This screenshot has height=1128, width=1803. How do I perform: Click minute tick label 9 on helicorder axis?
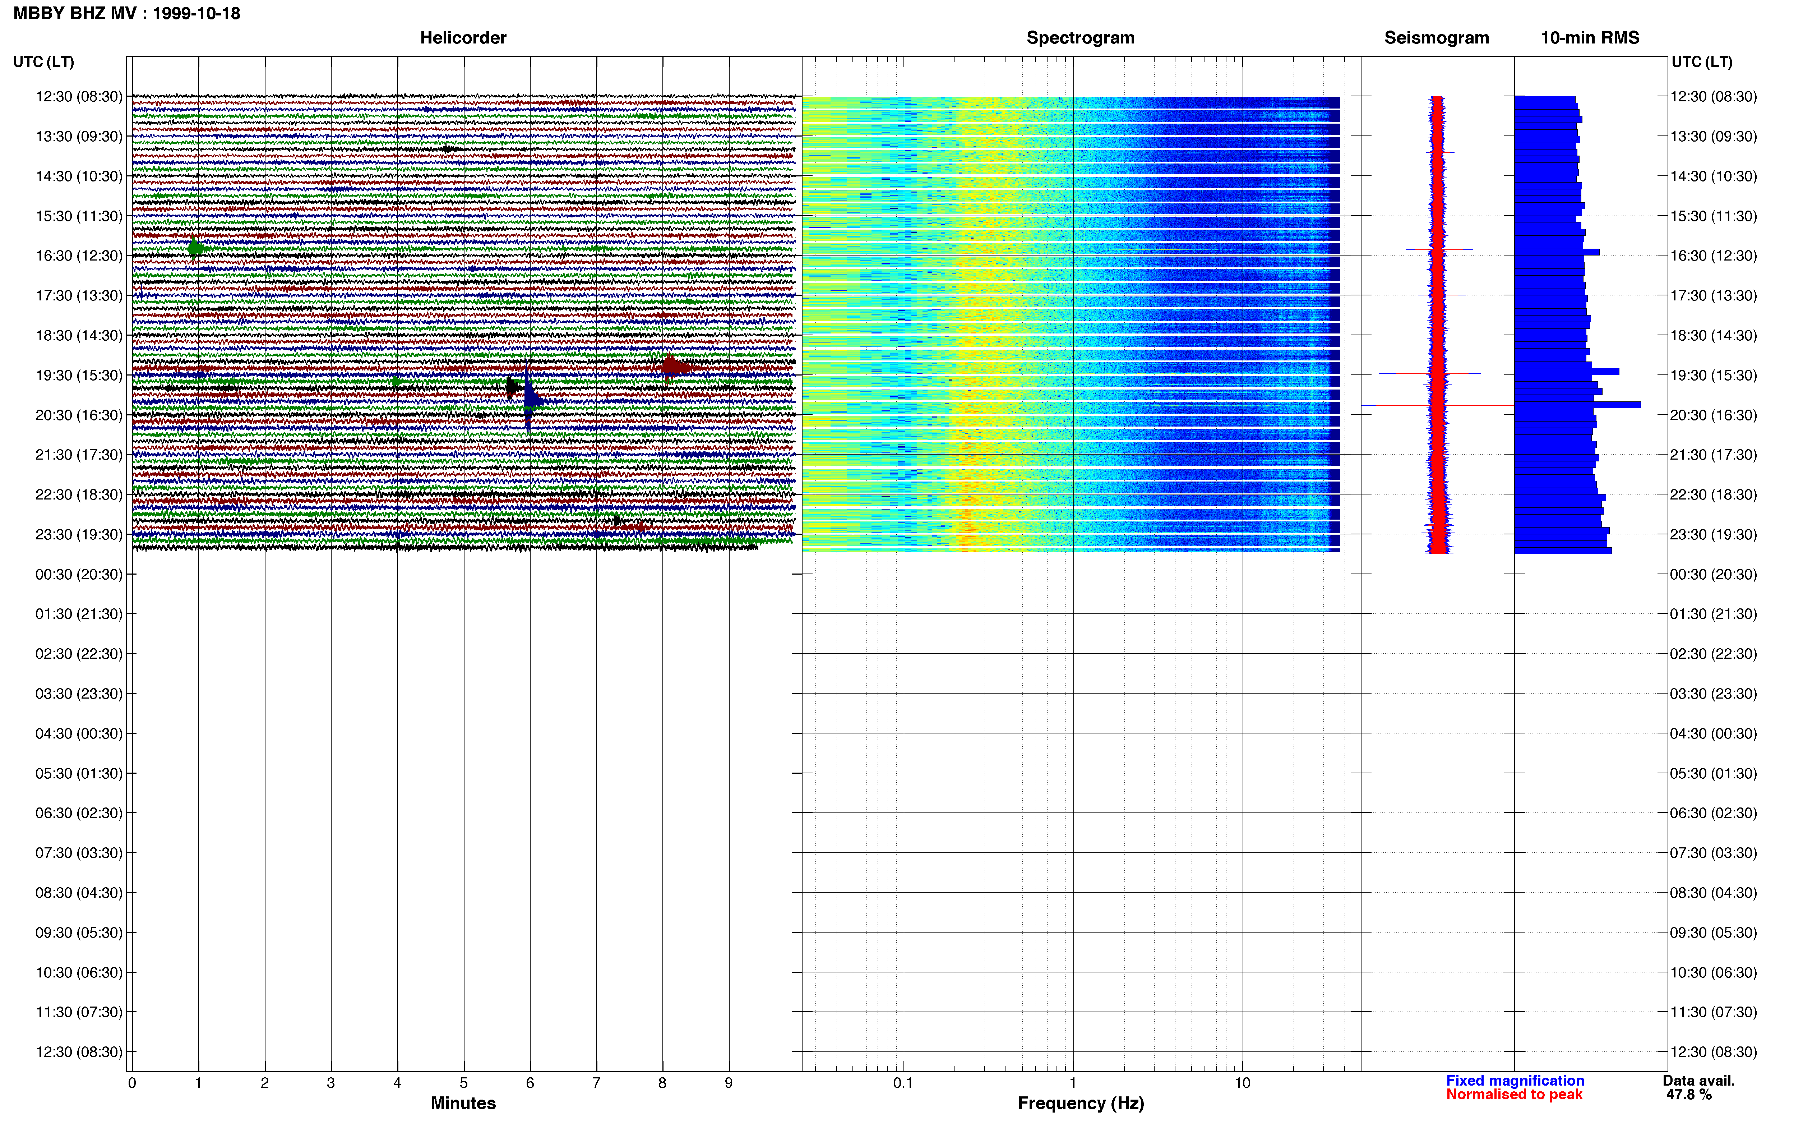point(729,1082)
